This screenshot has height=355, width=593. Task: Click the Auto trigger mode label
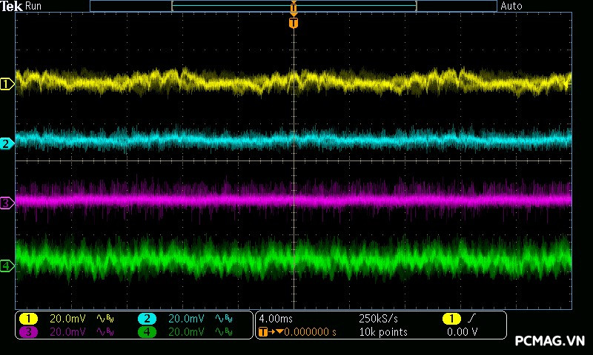point(511,6)
